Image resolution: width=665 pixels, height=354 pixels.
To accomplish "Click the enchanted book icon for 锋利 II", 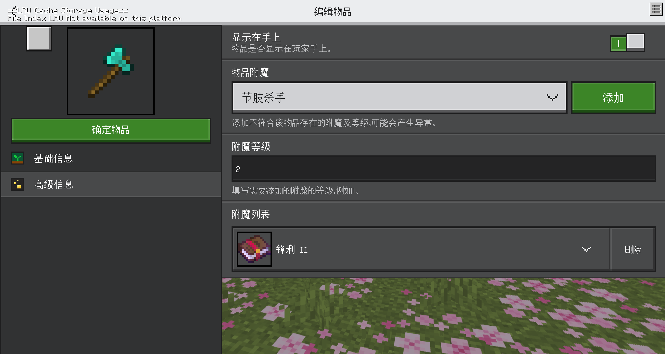I will pos(254,249).
